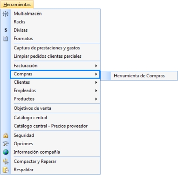Select Herramienta de Compras submenu item

139,76
